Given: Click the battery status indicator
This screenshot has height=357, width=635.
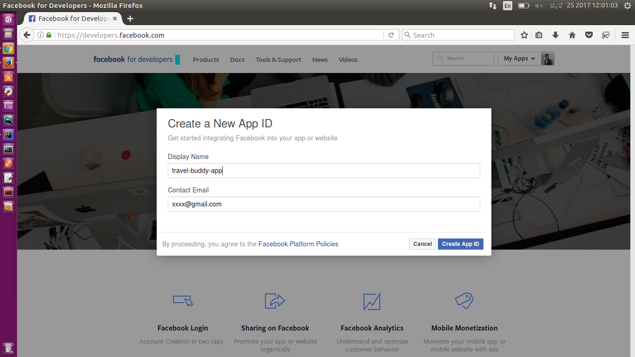Looking at the screenshot, I should point(524,6).
